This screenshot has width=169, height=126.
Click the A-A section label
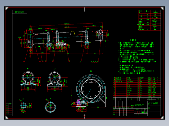28,69
